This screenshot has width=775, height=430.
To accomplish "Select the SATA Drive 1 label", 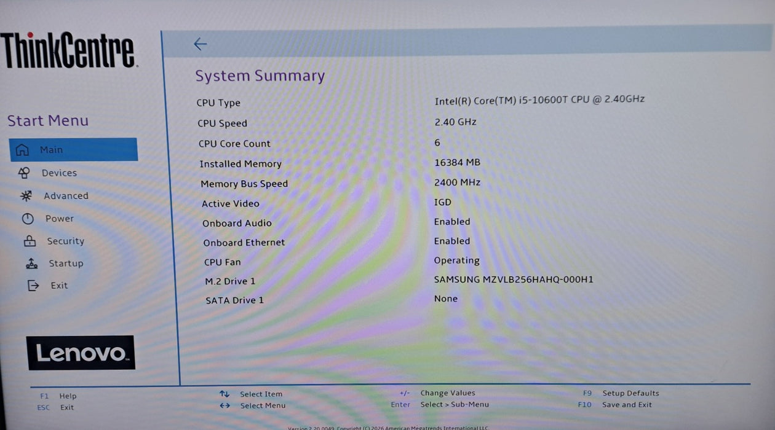I will coord(234,300).
